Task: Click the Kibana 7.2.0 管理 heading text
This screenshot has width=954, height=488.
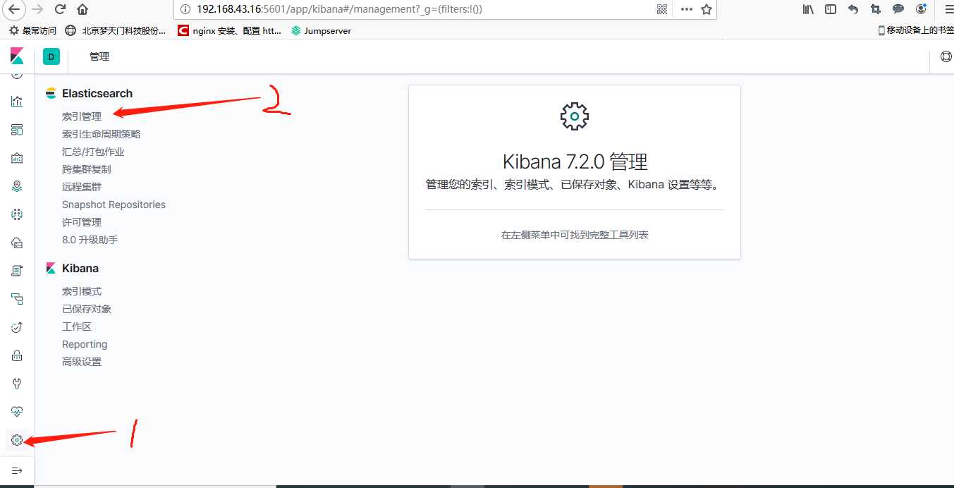Action: tap(575, 161)
